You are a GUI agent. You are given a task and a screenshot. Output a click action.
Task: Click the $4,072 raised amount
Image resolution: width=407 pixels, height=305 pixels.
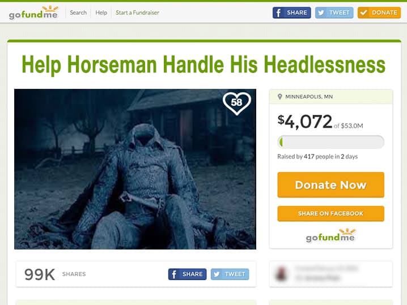click(305, 122)
